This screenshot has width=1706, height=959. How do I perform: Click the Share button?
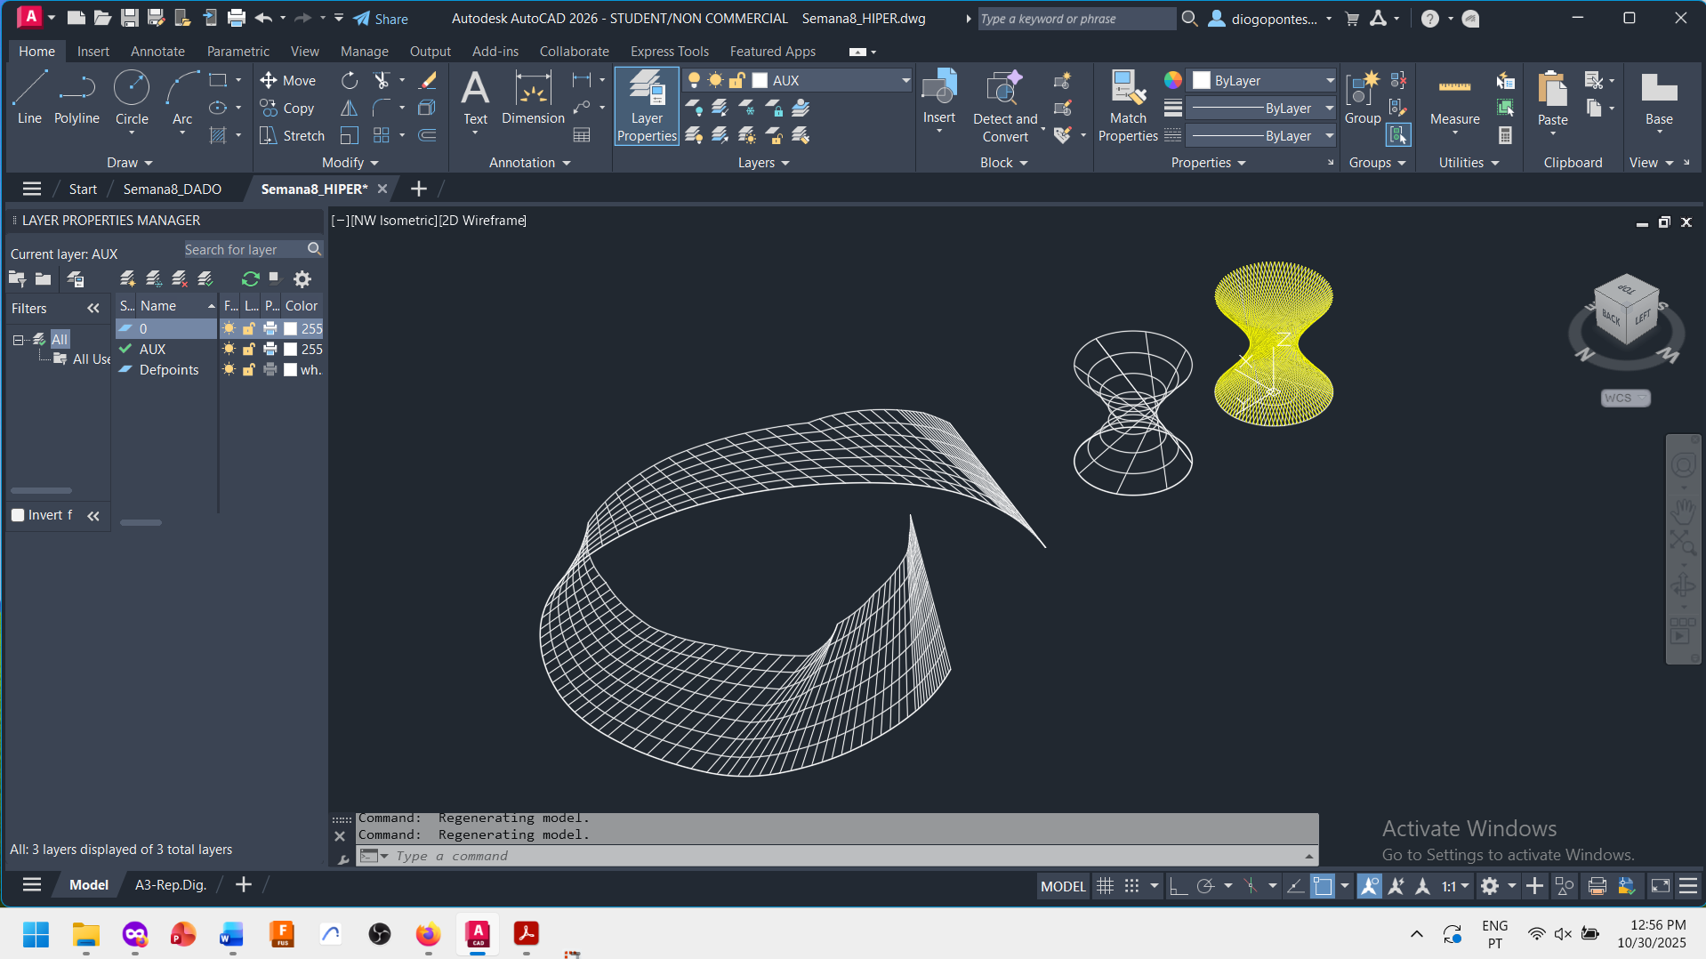[x=381, y=19]
